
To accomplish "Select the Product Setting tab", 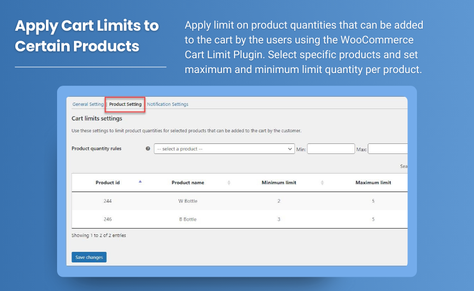I will point(125,104).
